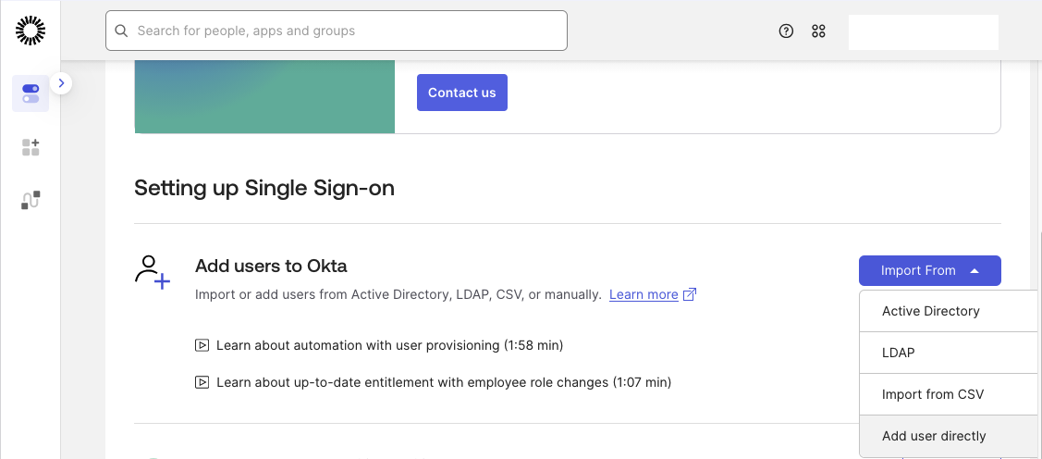Open the workflows connector sidebar icon
This screenshot has height=459, width=1042.
[x=31, y=200]
